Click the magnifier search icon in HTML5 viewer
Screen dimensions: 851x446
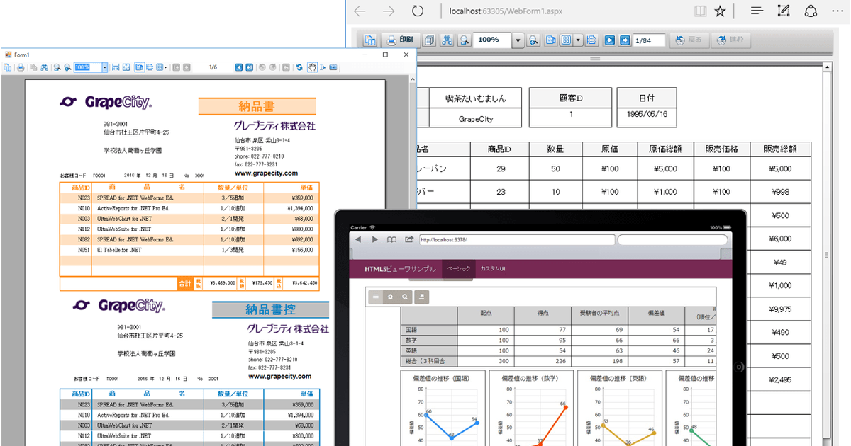coord(405,297)
